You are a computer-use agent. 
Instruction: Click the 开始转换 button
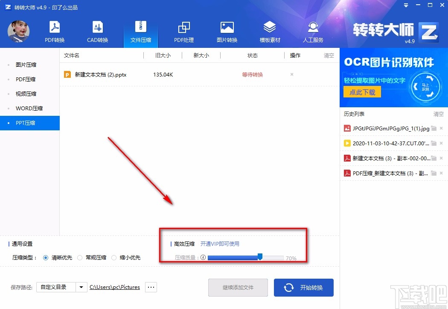pyautogui.click(x=303, y=287)
